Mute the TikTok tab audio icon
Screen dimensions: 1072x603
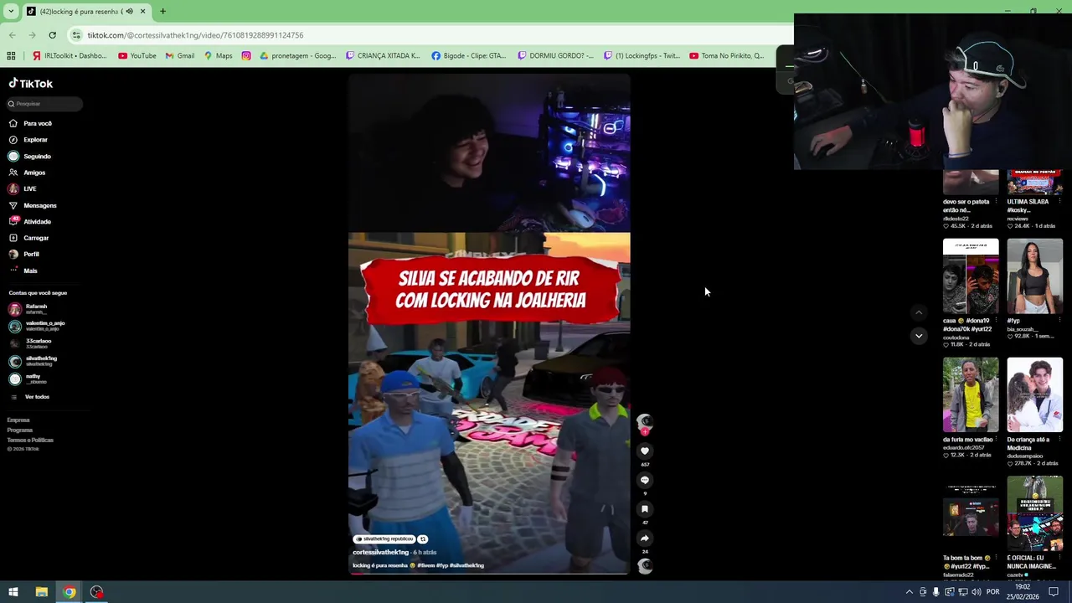(x=129, y=12)
